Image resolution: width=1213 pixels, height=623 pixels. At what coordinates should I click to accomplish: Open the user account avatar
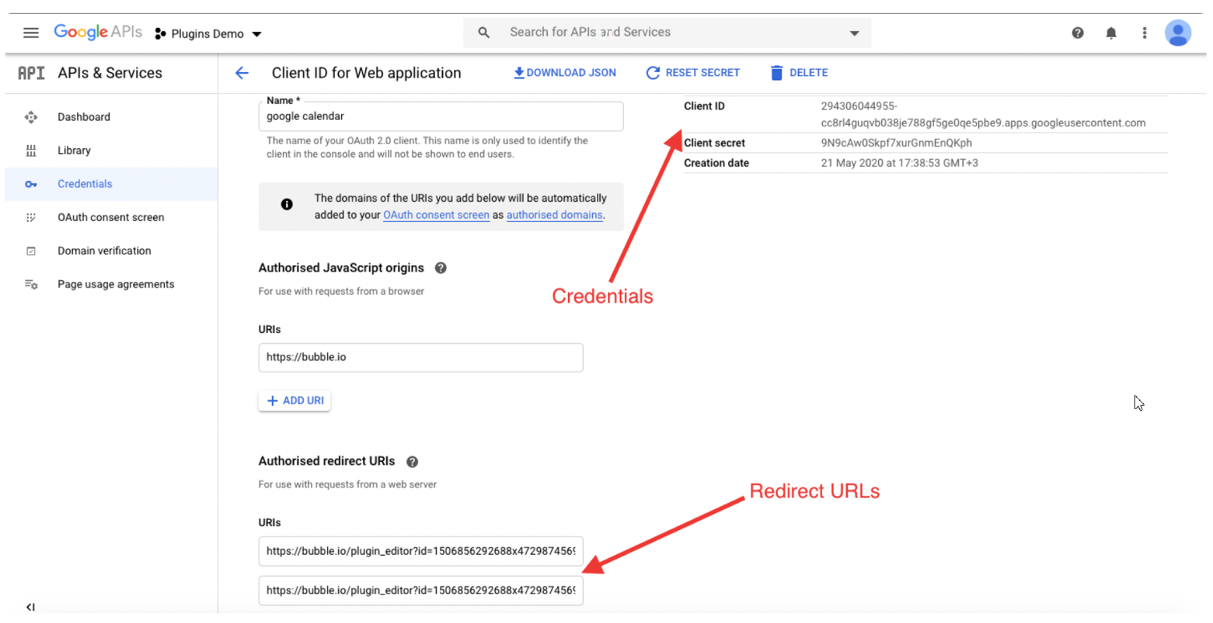(1178, 33)
